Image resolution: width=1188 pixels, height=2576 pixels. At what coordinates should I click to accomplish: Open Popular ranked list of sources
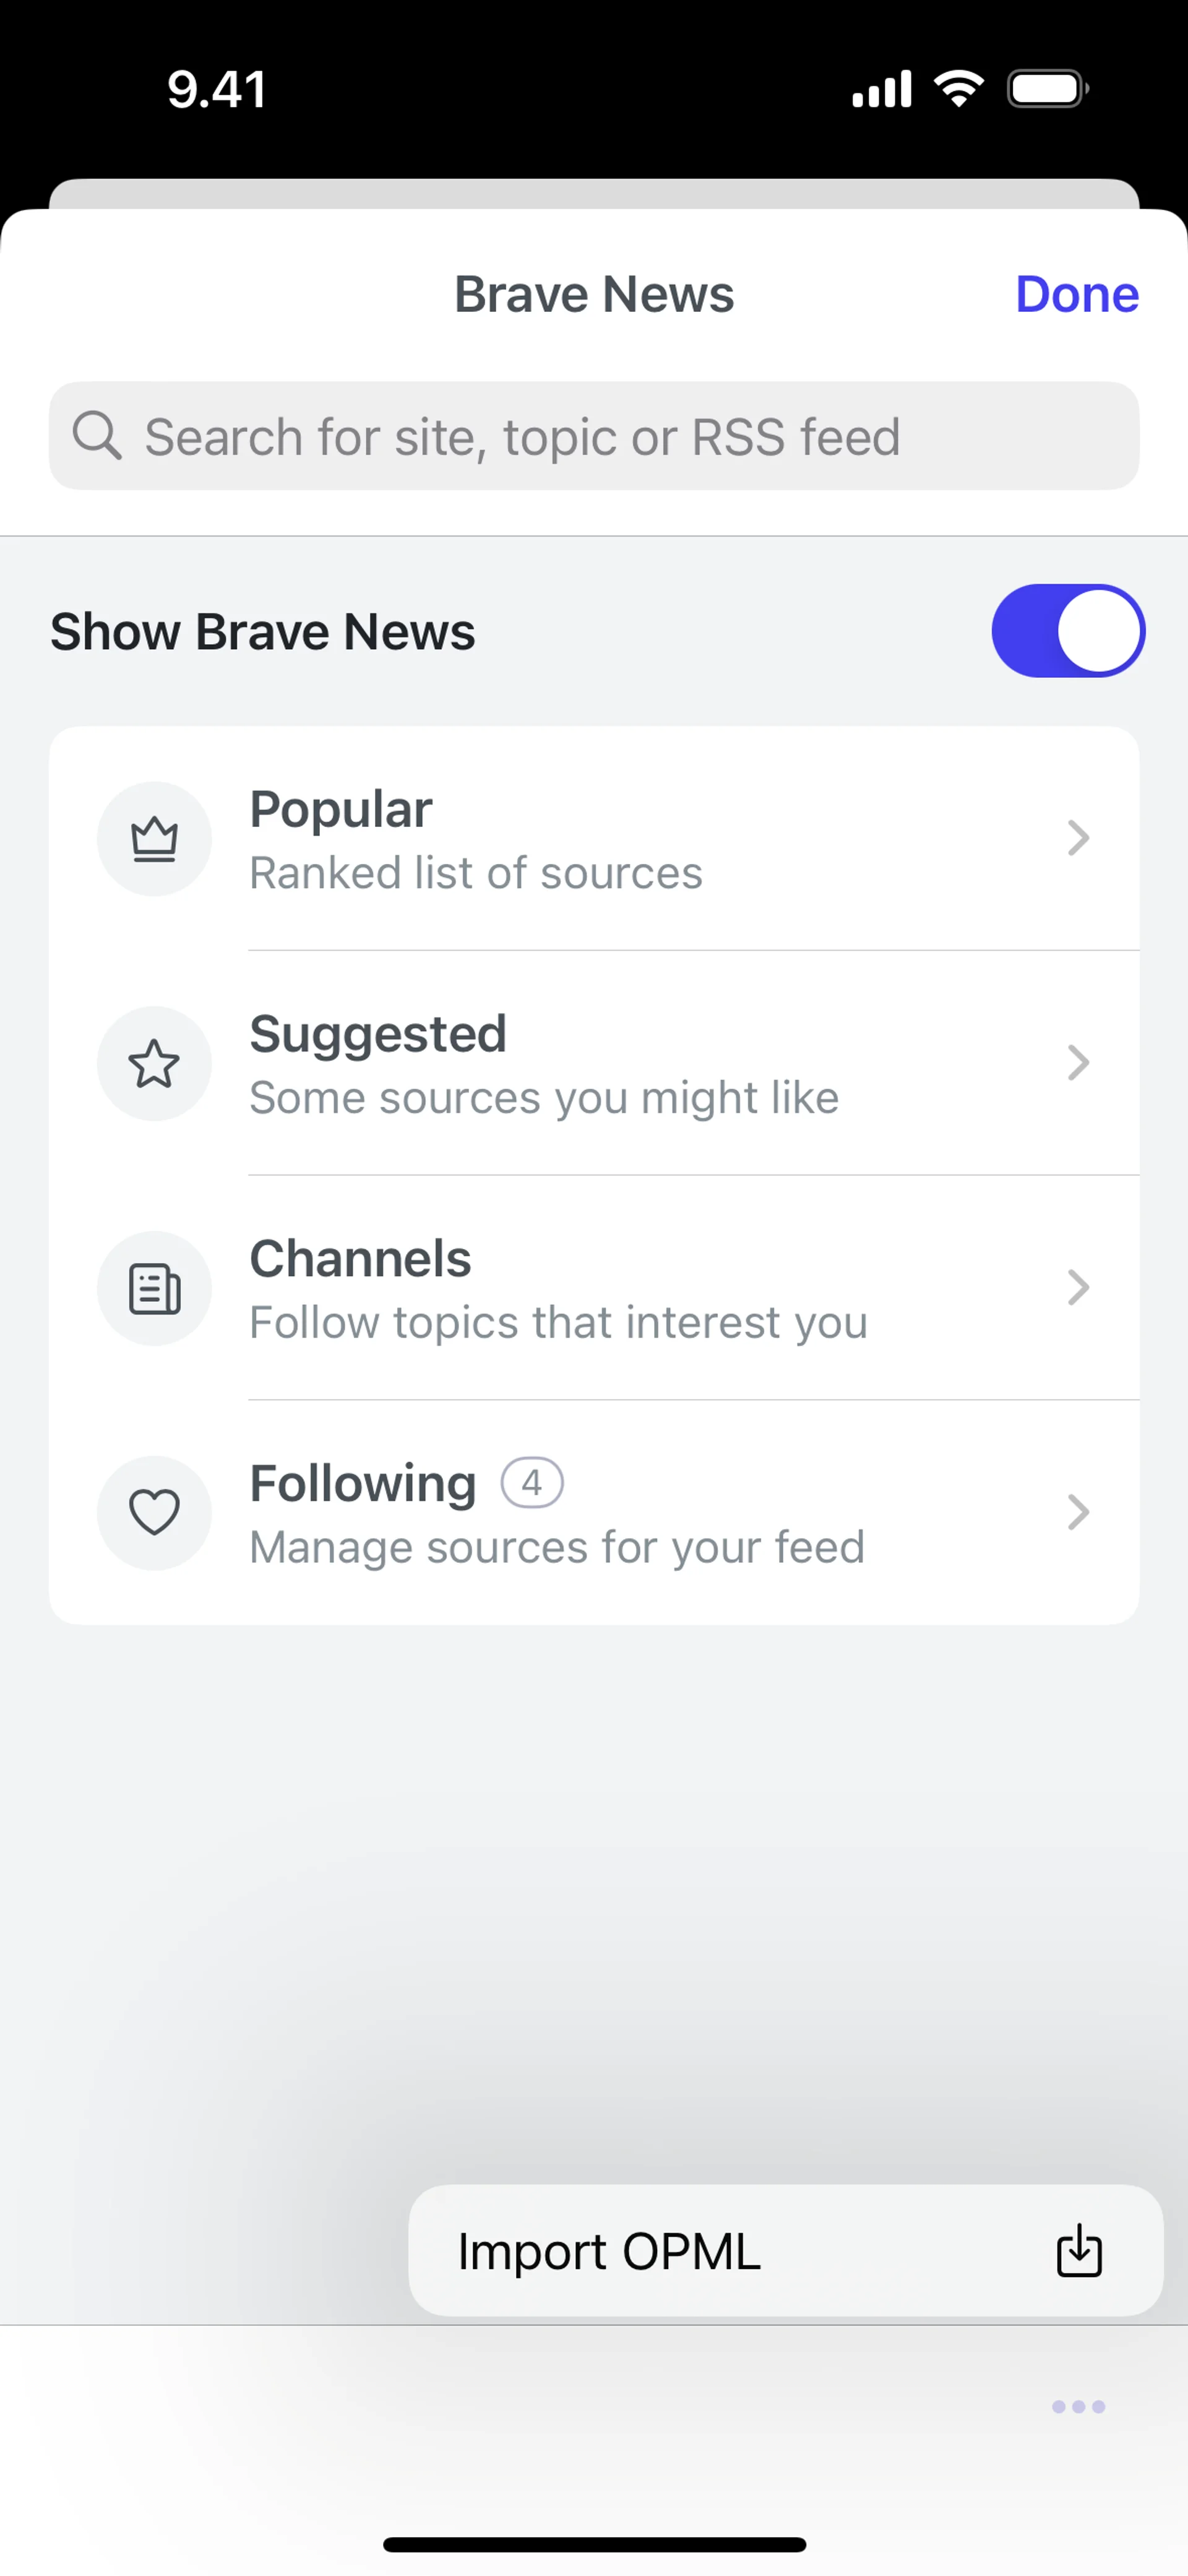pyautogui.click(x=594, y=839)
